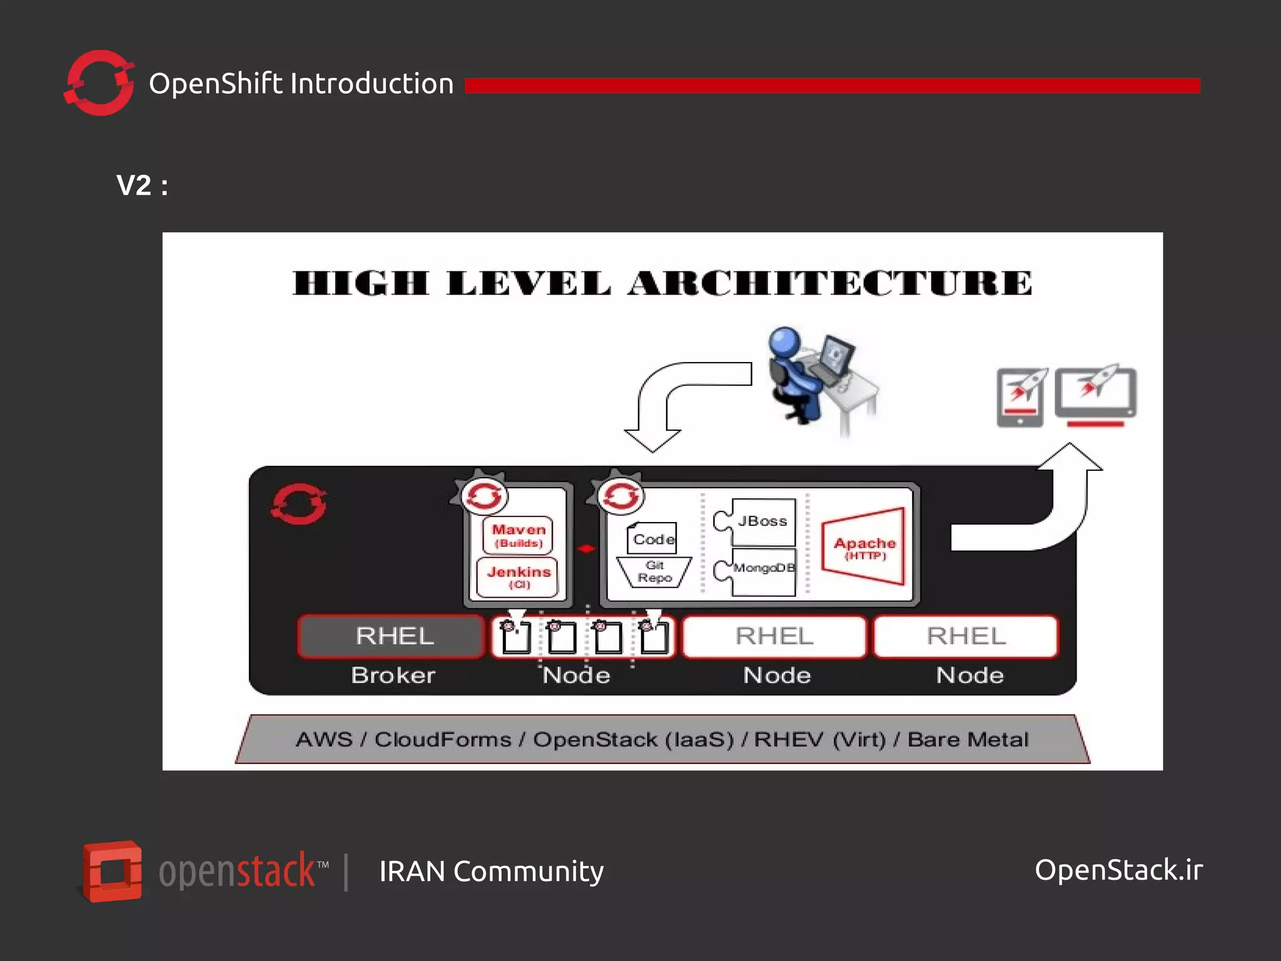1281x961 pixels.
Task: Click the 'Broker' label
Action: [393, 675]
